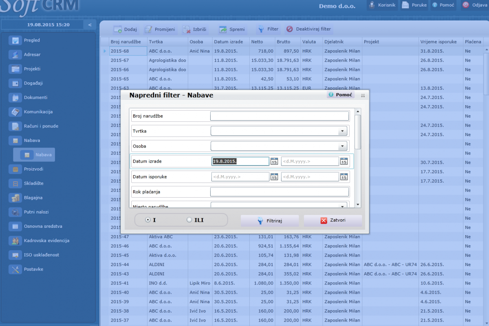Click the Datum izrade end date field
Viewport: 489px width, 326px height.
click(310, 161)
